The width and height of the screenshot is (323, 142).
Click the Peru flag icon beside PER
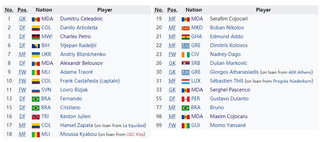click(186, 99)
